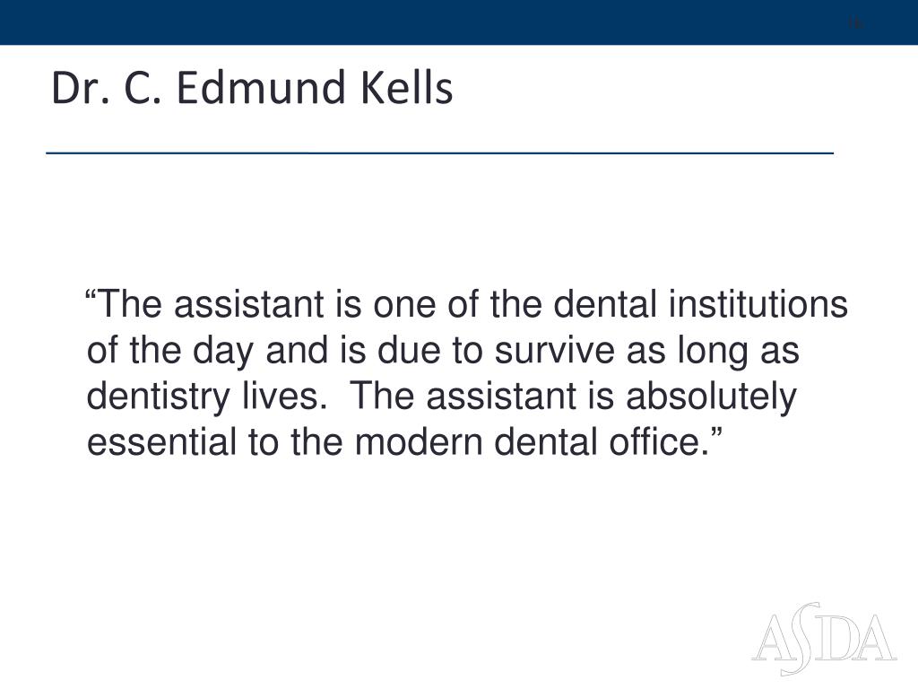
Task: Click the word "Kells" in the title
Action: coord(406,88)
